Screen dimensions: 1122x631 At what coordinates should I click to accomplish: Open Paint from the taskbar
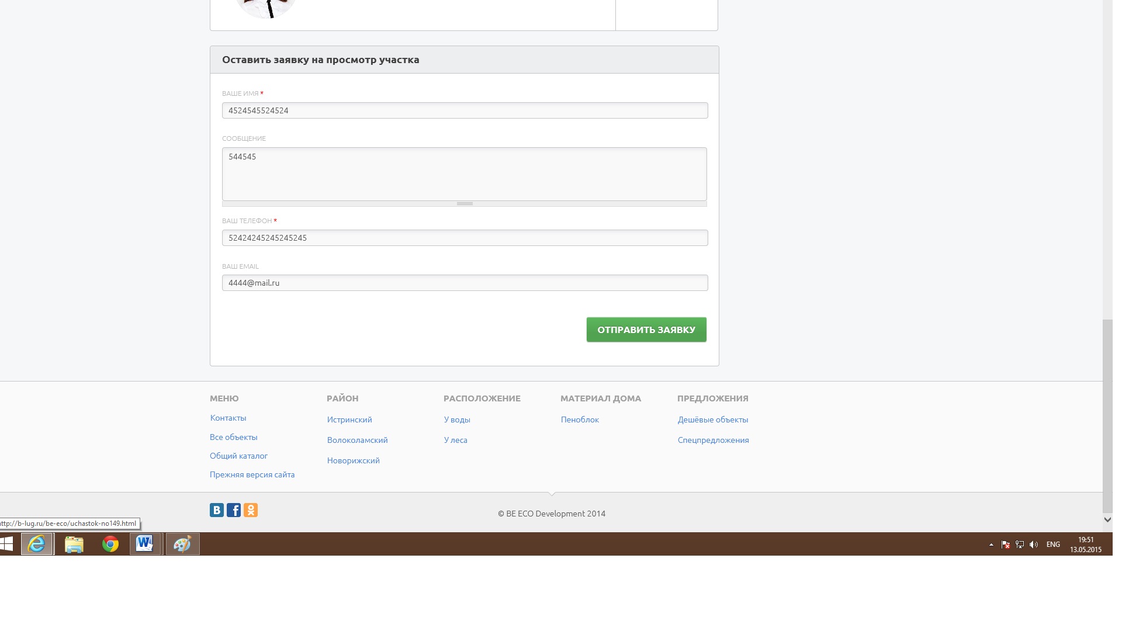pos(182,544)
